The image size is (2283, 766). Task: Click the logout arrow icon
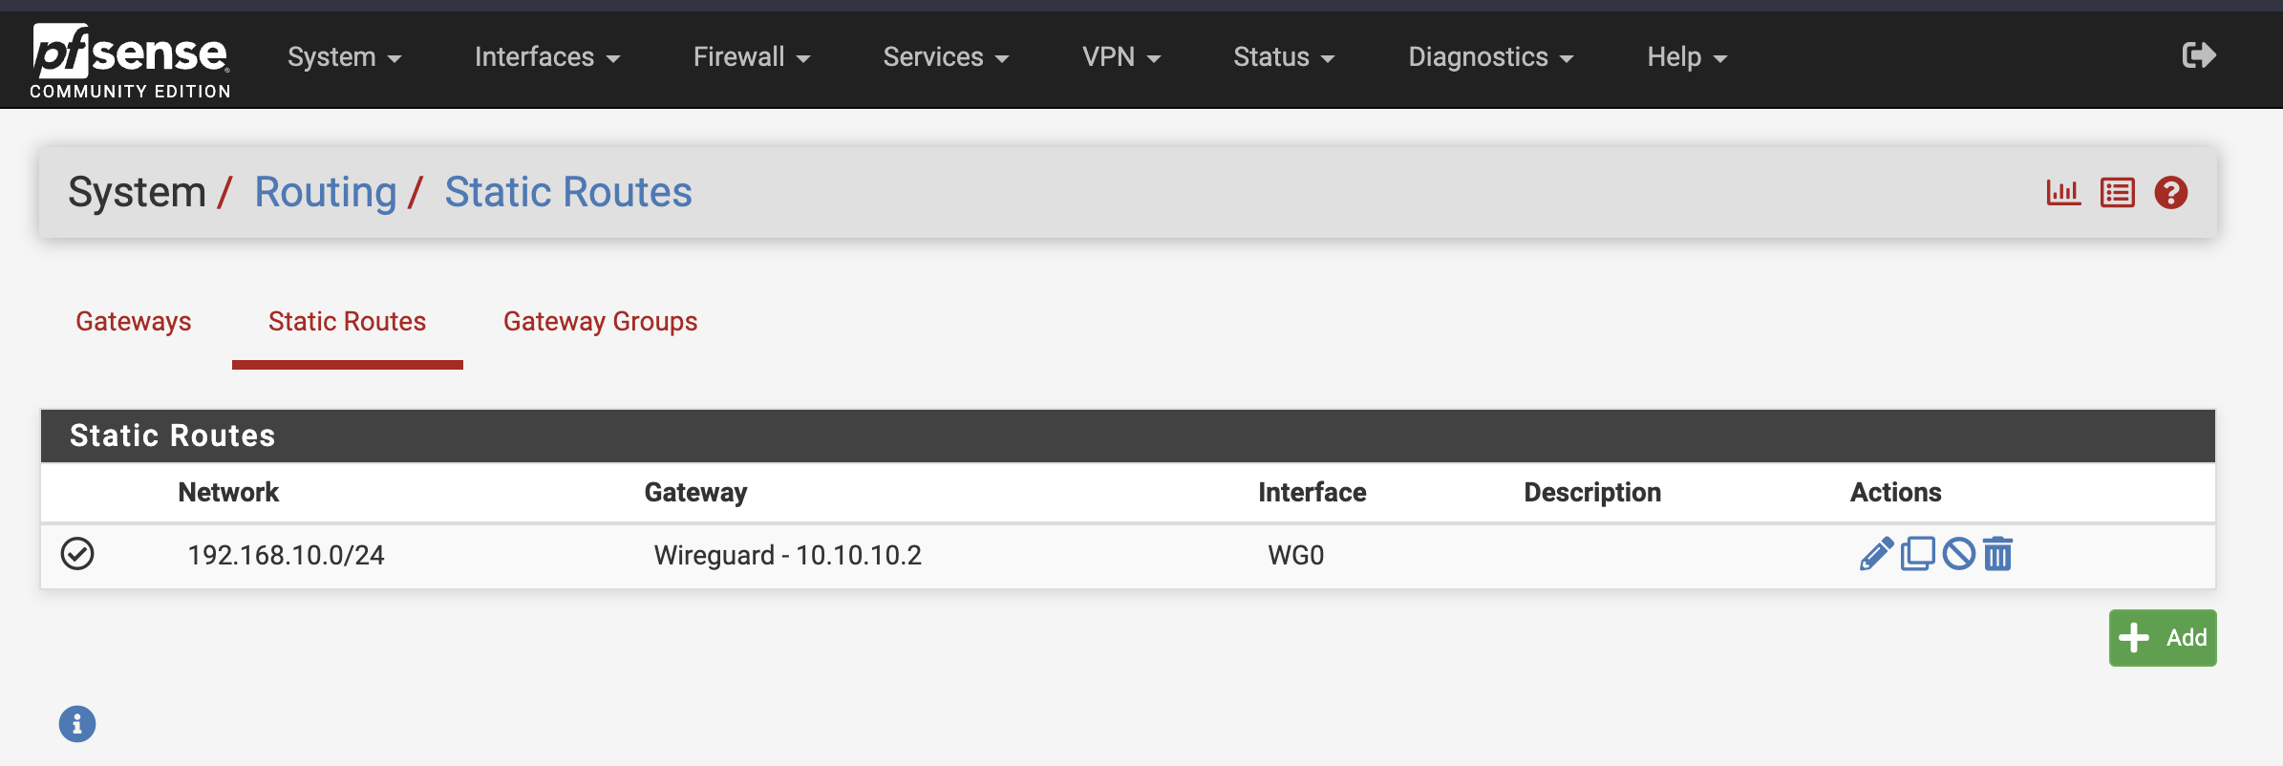(2199, 55)
